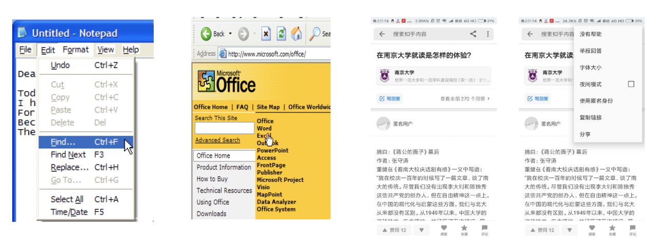
Task: Click the Notepad icon in the title bar
Action: point(22,33)
